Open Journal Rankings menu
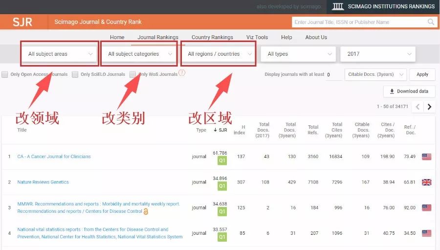 (x=158, y=37)
